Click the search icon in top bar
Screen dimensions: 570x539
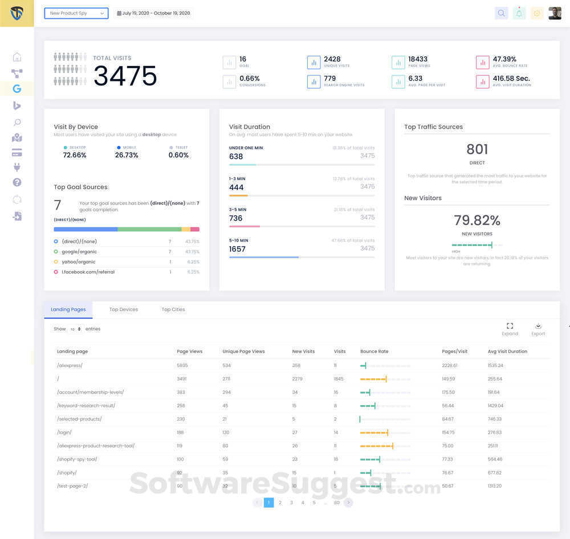pos(501,13)
